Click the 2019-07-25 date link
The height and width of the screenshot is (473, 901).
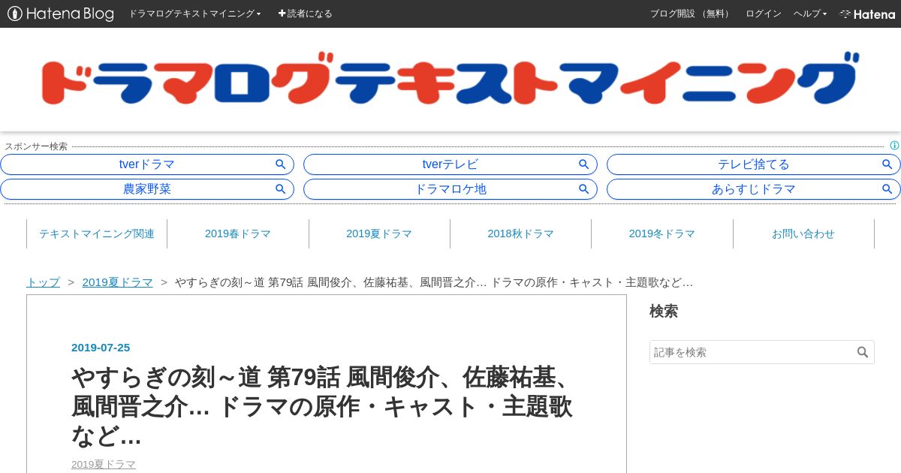(101, 348)
